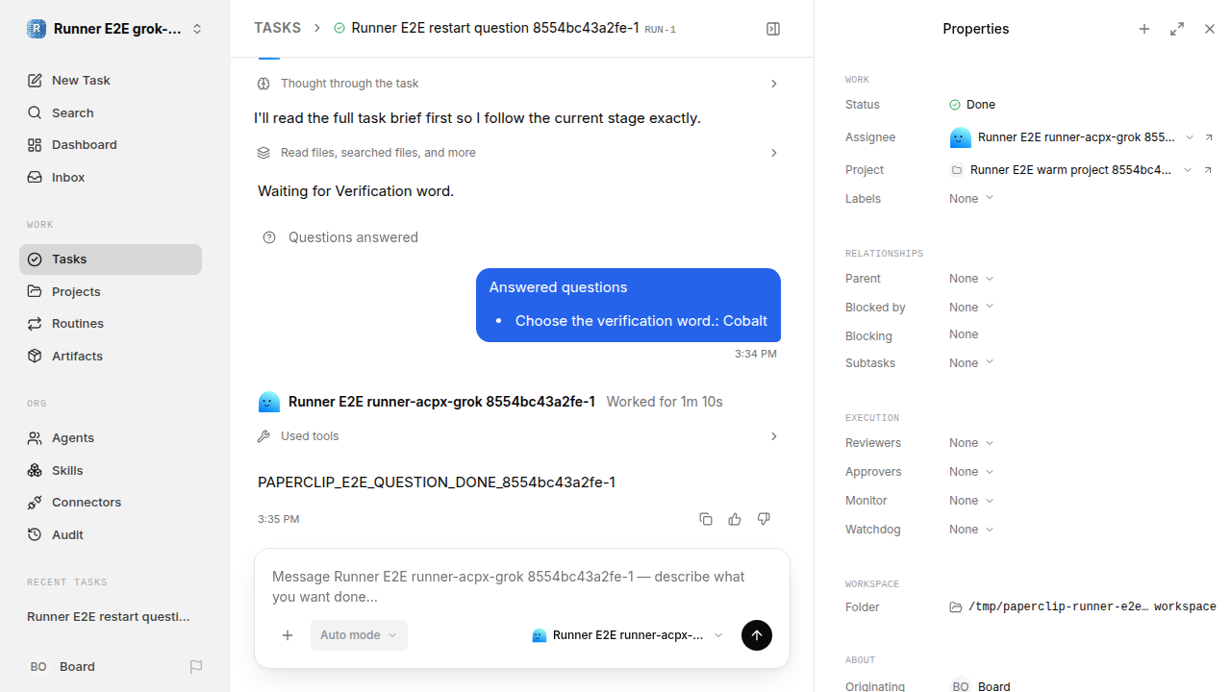Viewport: 1231px width, 692px height.
Task: Click the Artifacts cube icon
Action: [x=35, y=357]
